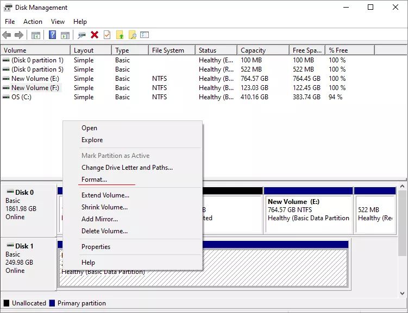408x313 pixels.
Task: Click the settings list view toolbar icon
Action: click(145, 35)
